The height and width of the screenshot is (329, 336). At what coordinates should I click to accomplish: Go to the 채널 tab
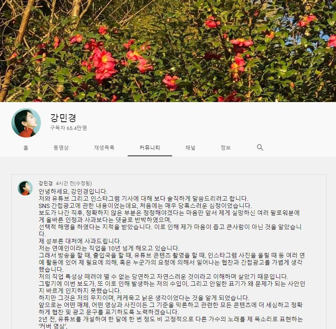point(190,147)
